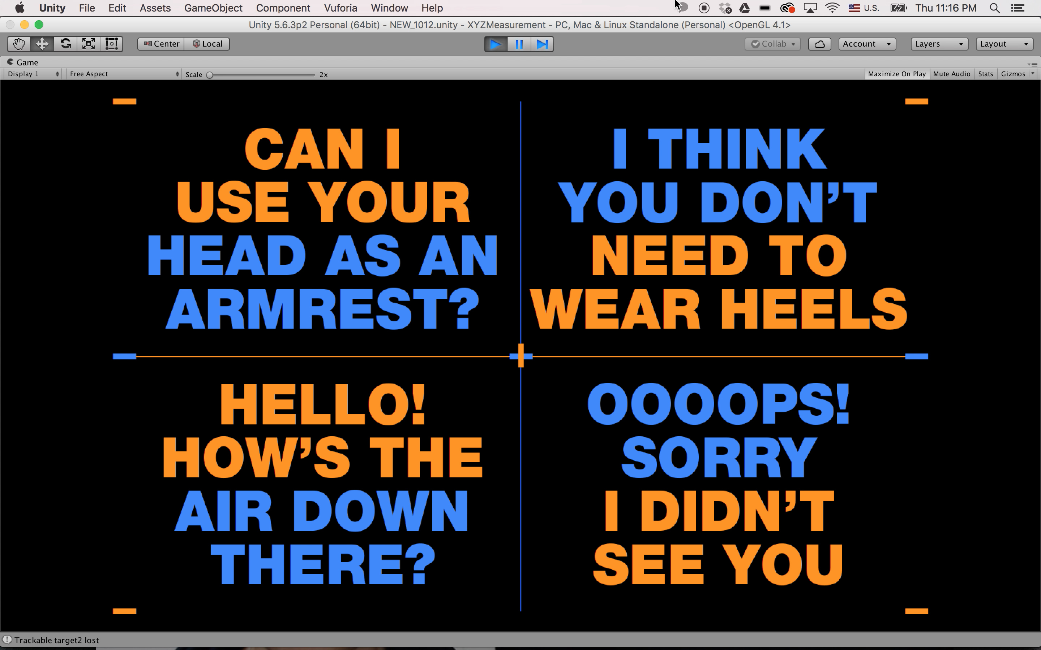The height and width of the screenshot is (650, 1041).
Task: Open Google Drive menu bar icon
Action: click(745, 8)
